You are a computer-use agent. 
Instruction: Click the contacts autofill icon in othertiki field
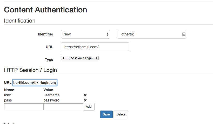coord(184,34)
